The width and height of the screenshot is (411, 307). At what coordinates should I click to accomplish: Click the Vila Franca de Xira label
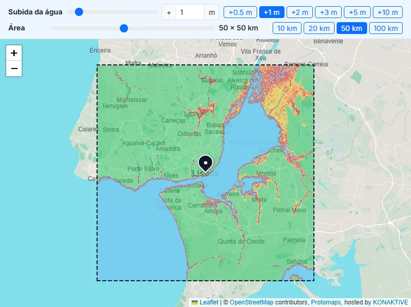[261, 55]
